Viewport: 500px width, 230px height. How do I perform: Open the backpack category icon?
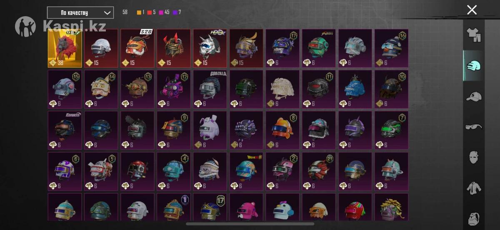click(474, 218)
